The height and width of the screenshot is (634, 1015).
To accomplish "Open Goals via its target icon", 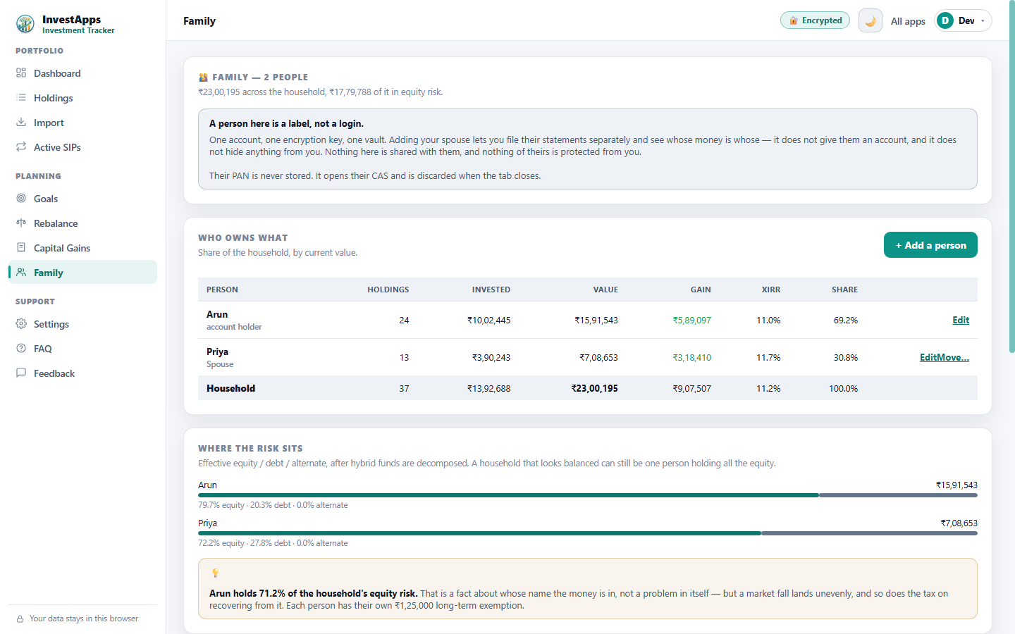I will click(x=21, y=198).
